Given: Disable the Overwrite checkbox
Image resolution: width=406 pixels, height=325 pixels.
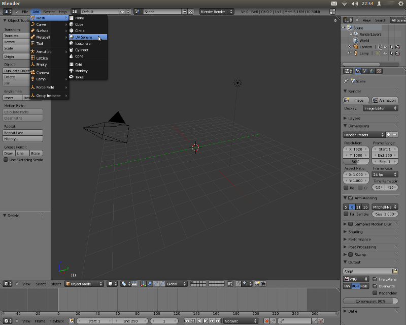Looking at the screenshot, I should point(375,286).
